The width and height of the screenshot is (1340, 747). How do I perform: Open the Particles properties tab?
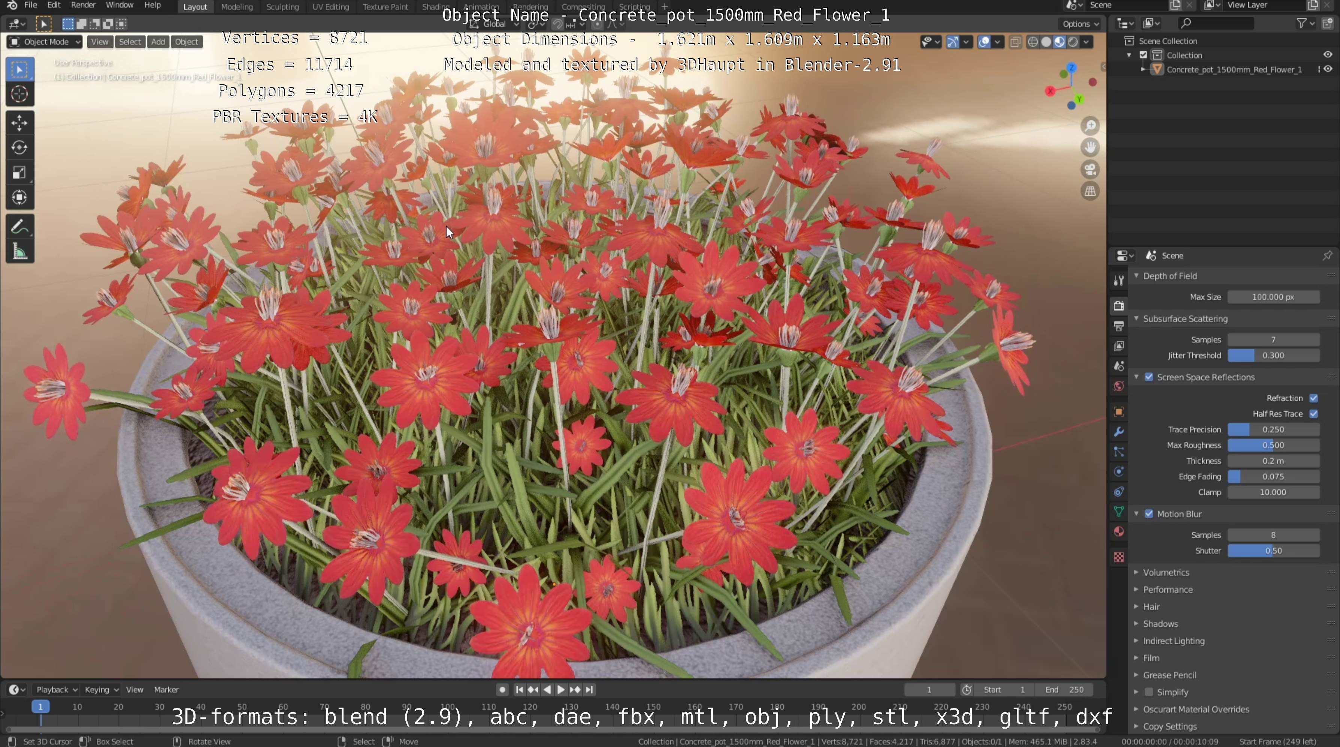click(x=1119, y=452)
